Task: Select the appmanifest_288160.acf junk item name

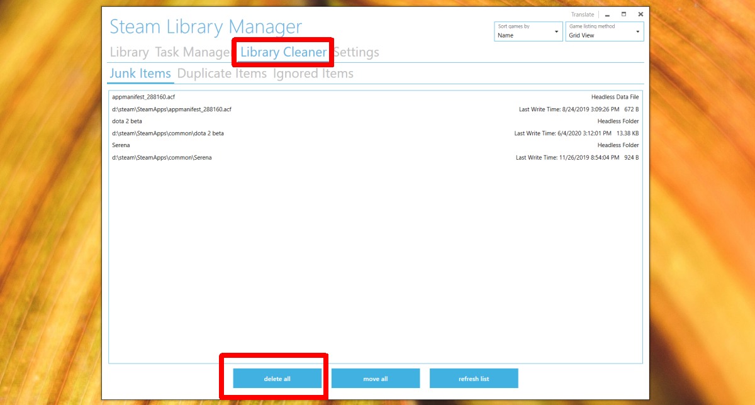Action: (143, 97)
